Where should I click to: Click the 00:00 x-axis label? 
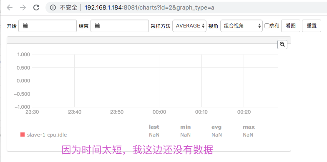pyautogui.click(x=159, y=112)
